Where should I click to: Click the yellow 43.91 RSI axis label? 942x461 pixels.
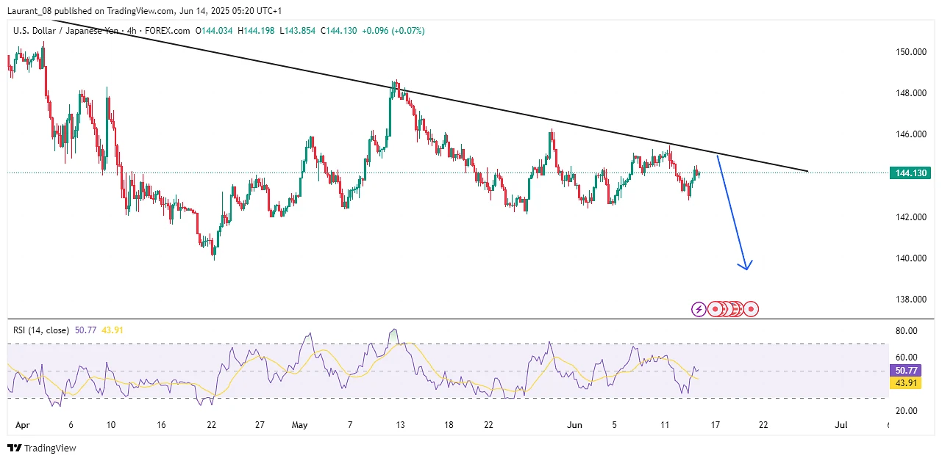tap(904, 383)
